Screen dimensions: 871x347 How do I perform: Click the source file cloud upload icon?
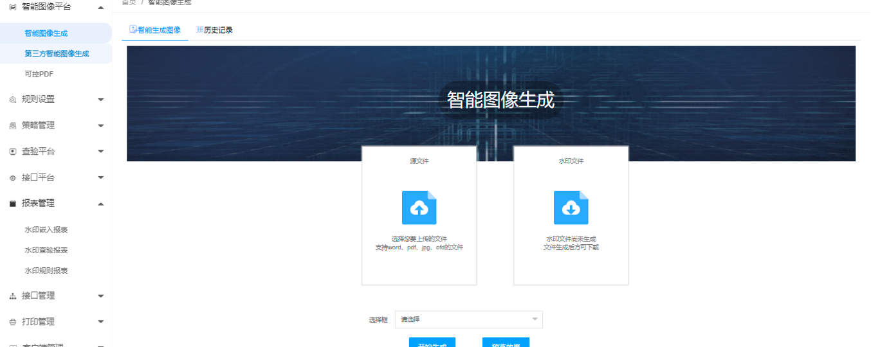point(419,208)
